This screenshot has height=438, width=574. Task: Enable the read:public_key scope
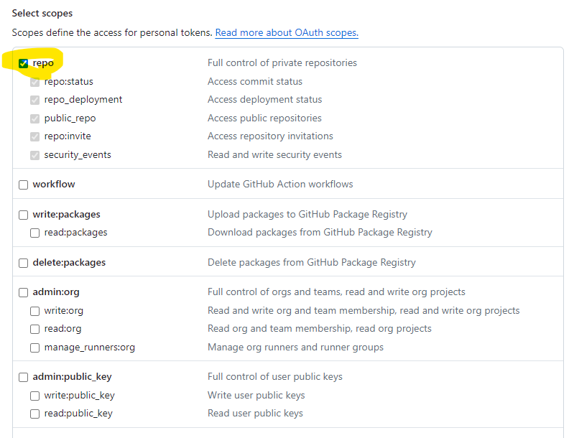35,414
